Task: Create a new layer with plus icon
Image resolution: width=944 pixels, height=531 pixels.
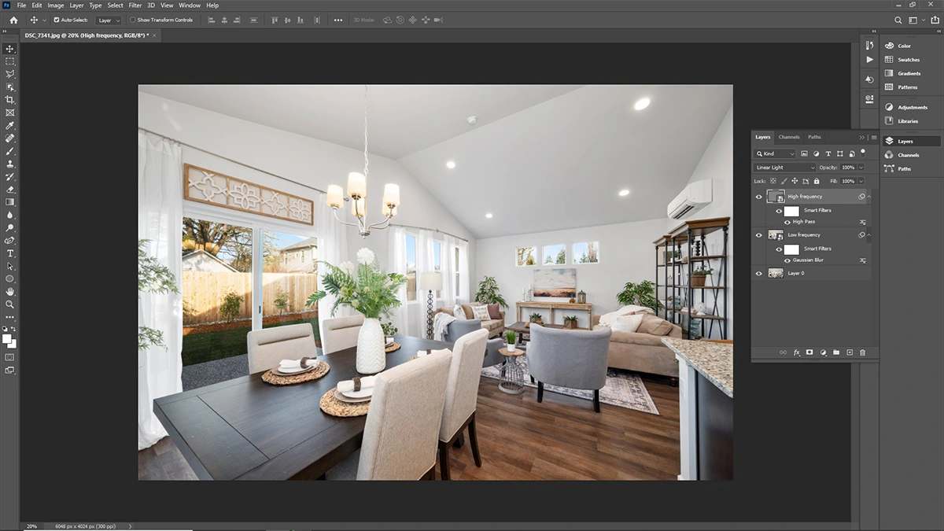Action: (x=849, y=352)
